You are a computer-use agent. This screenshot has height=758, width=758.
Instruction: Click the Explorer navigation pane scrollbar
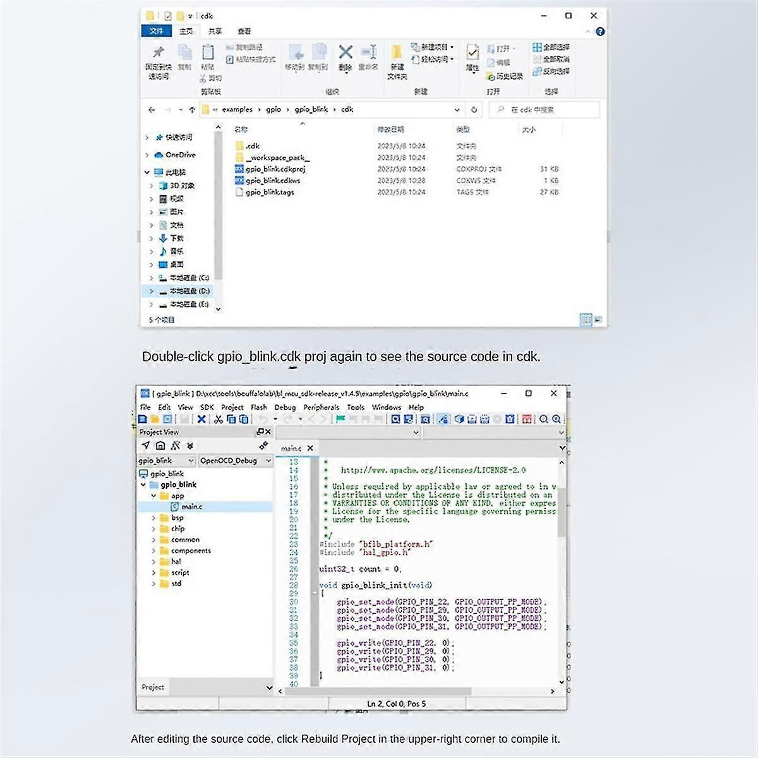219,205
